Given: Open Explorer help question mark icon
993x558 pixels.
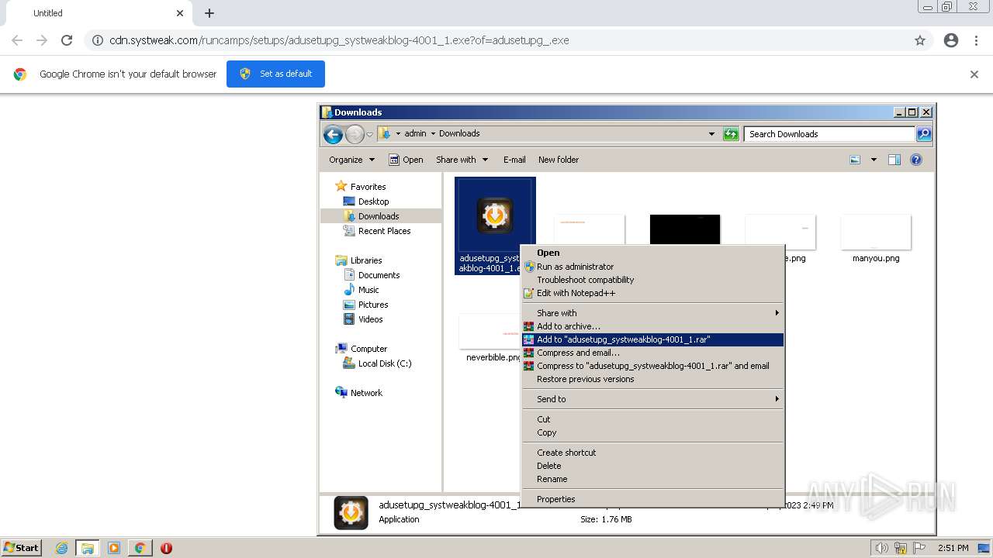Looking at the screenshot, I should point(916,160).
